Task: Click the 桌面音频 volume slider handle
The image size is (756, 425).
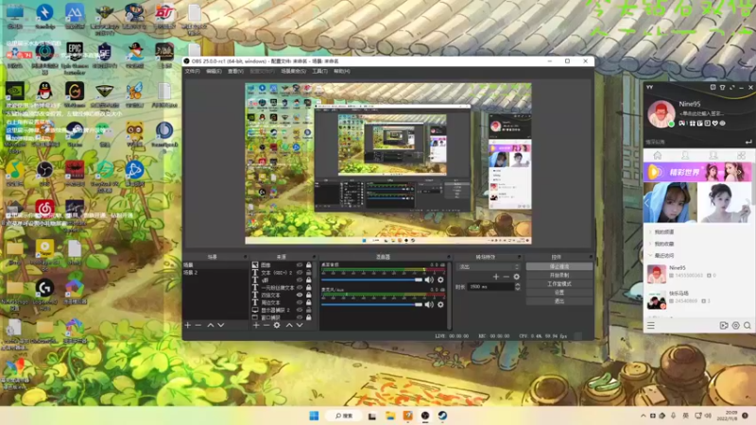Action: coord(419,280)
